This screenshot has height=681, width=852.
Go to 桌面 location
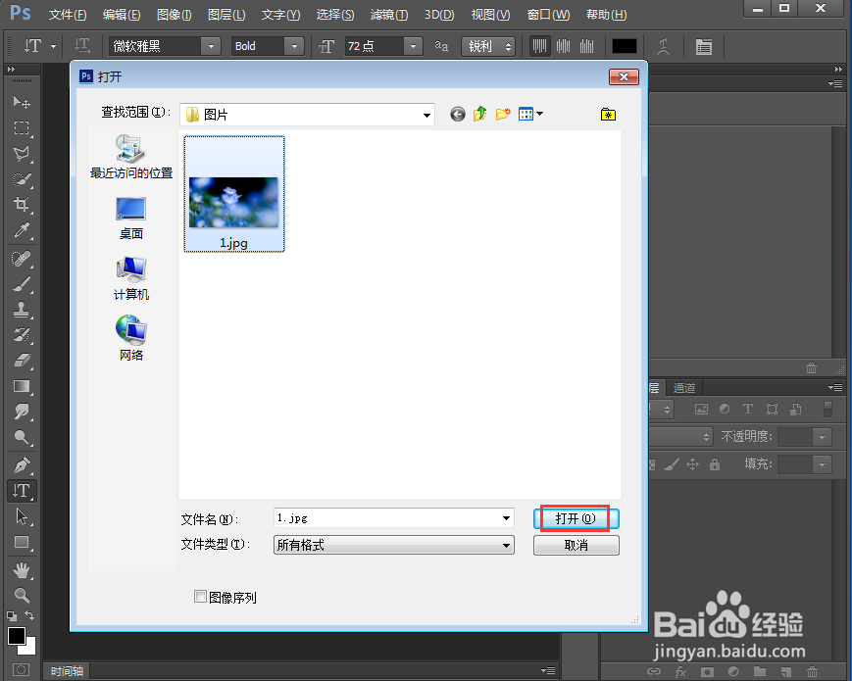pos(131,219)
